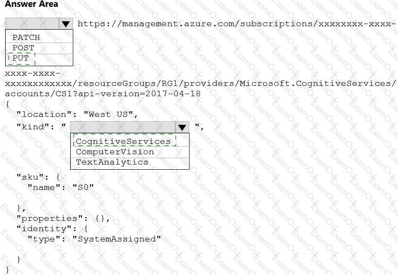The height and width of the screenshot is (275, 398).
Task: Click the empty HTTP method combo box
Action: [x=32, y=24]
